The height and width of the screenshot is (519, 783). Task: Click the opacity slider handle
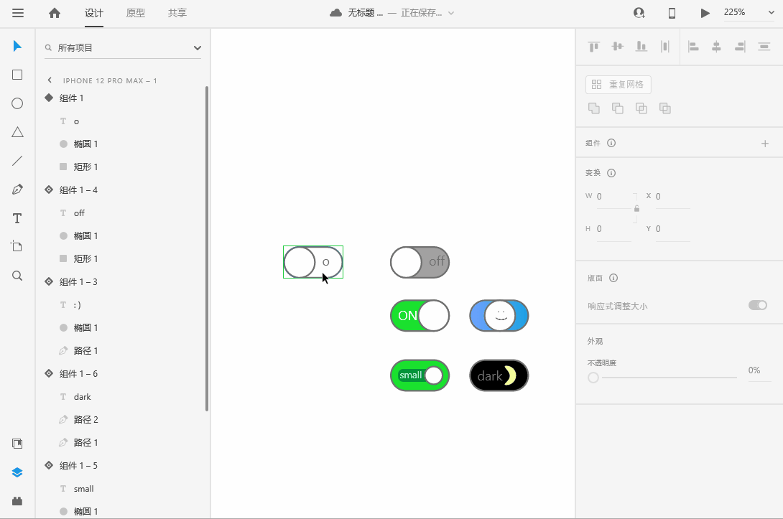click(x=593, y=378)
